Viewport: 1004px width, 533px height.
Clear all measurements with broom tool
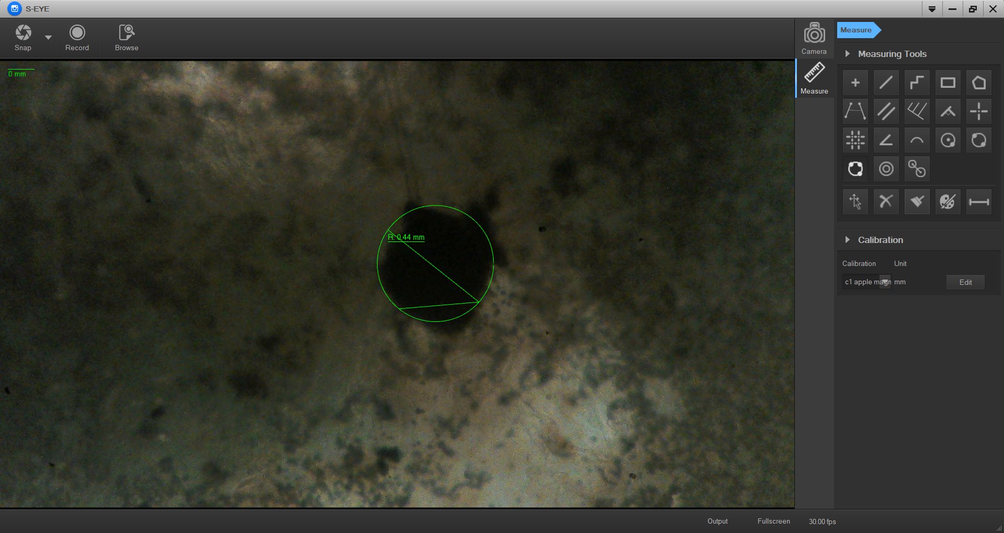point(917,202)
